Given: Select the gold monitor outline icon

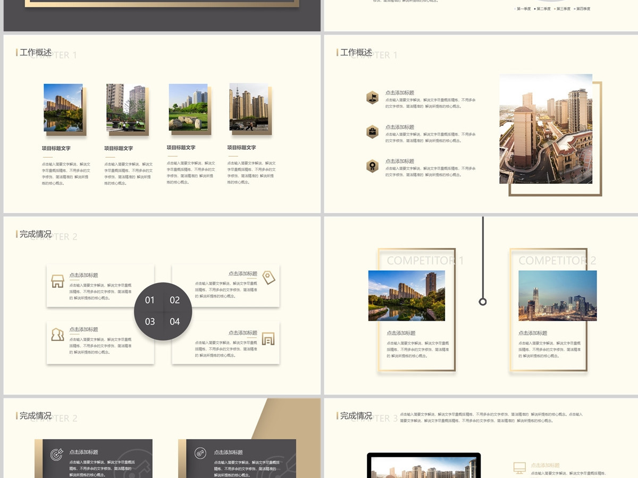Looking at the screenshot, I should tap(519, 467).
